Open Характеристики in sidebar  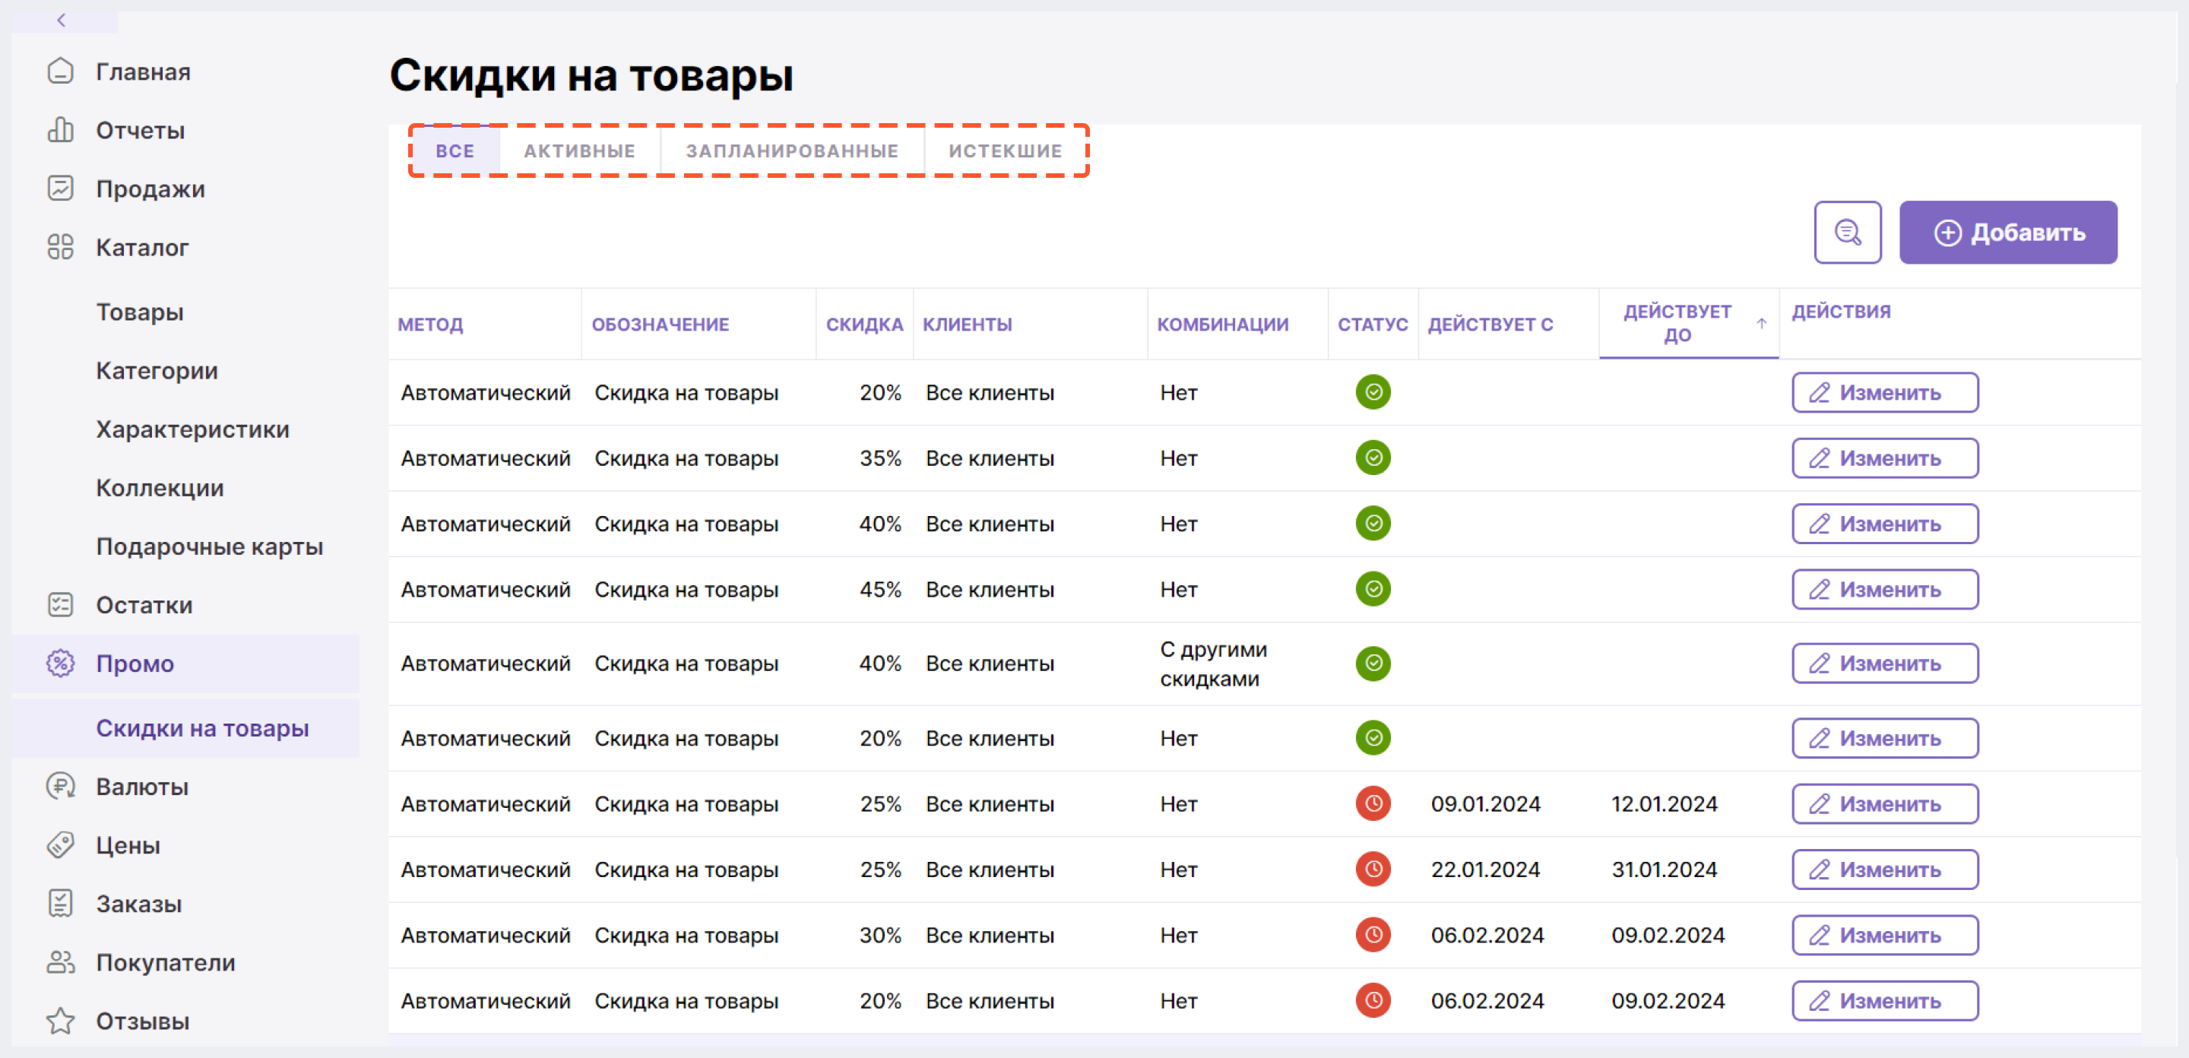point(193,429)
